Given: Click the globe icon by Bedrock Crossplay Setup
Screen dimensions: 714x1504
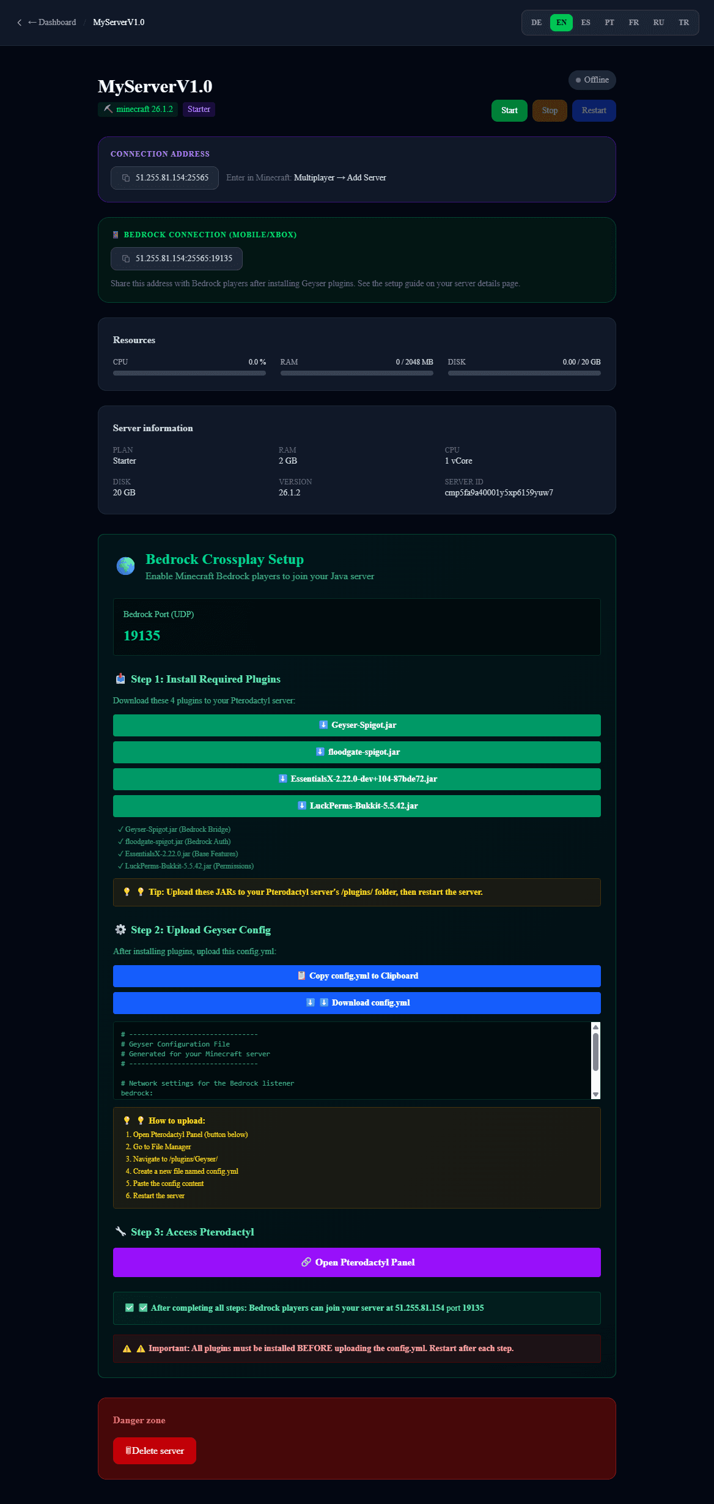Looking at the screenshot, I should pos(126,566).
